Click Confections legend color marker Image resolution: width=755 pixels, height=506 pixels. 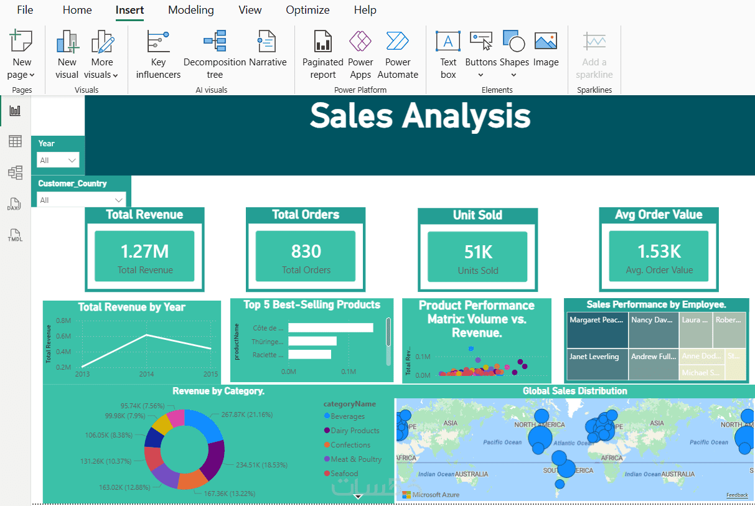tap(327, 445)
